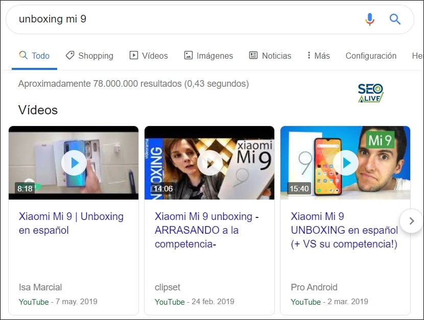Switch to the Vídeos tab
The height and width of the screenshot is (320, 424).
point(154,55)
